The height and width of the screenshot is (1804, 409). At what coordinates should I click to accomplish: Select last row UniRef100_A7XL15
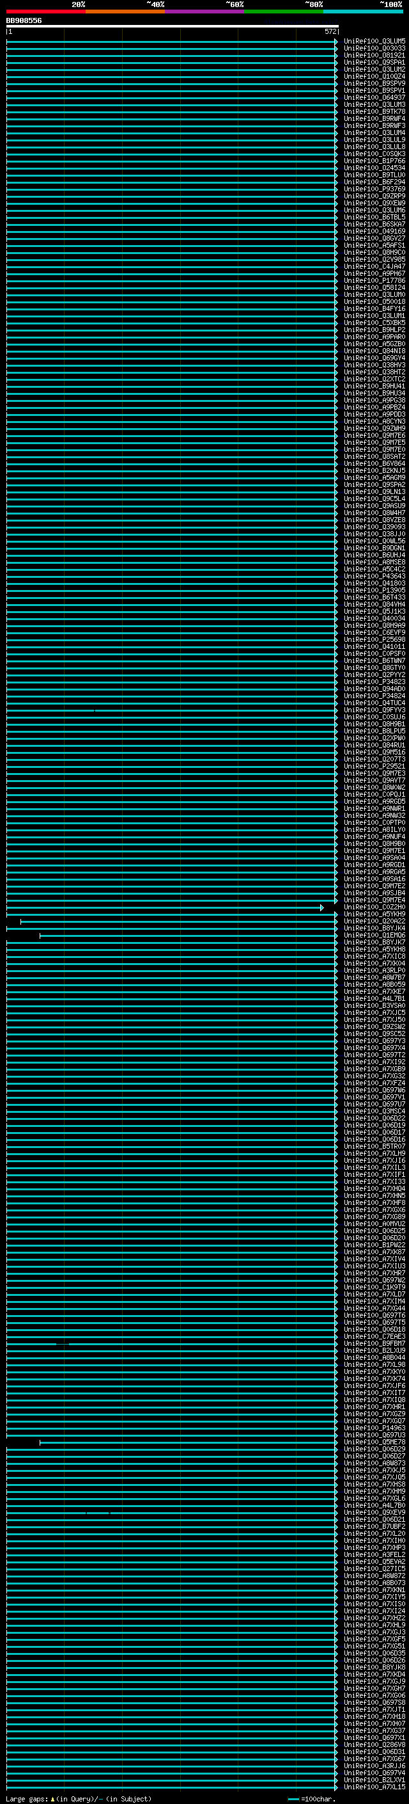(374, 1787)
